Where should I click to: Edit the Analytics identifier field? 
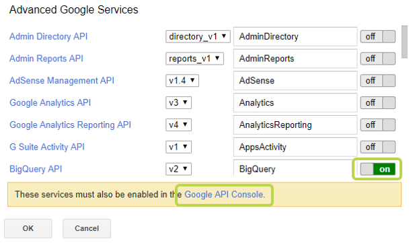295,103
